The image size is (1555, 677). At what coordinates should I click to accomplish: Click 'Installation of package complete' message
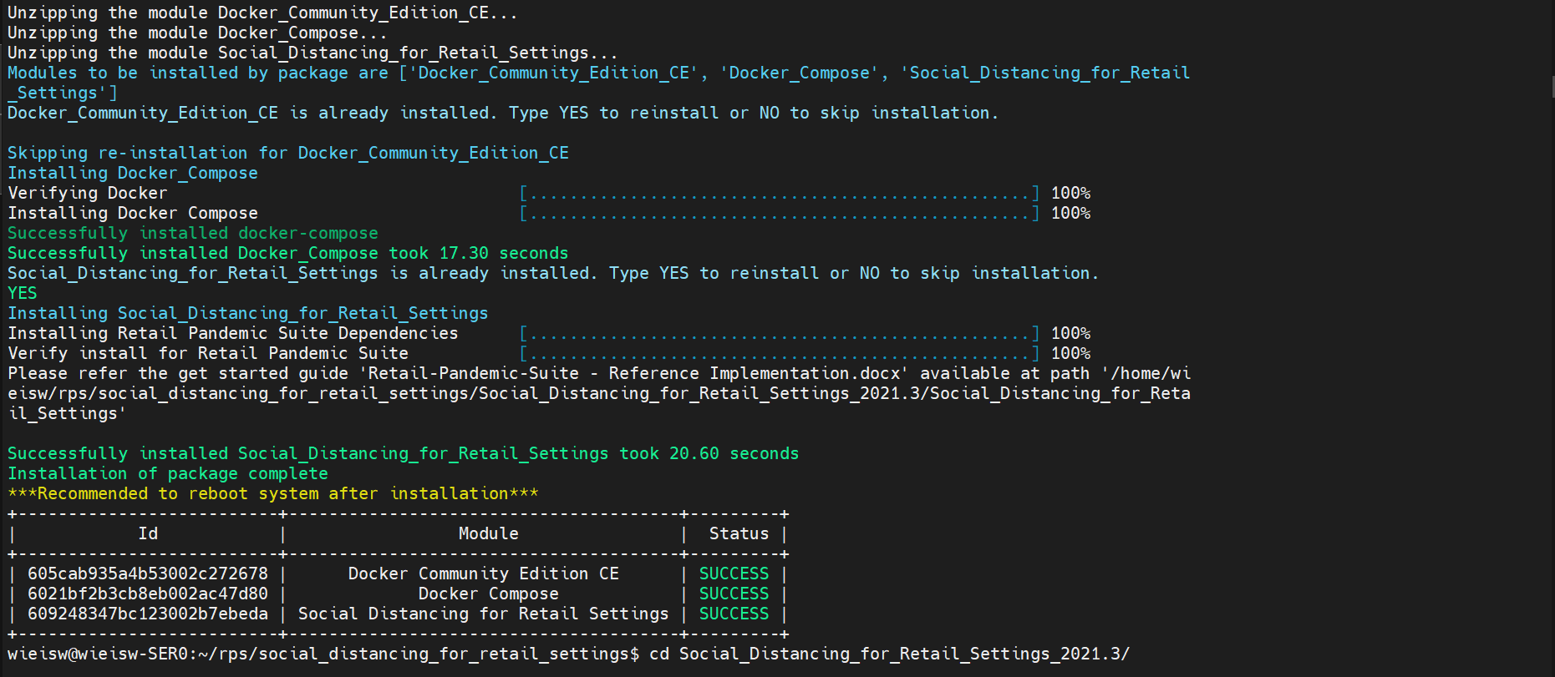coord(168,474)
